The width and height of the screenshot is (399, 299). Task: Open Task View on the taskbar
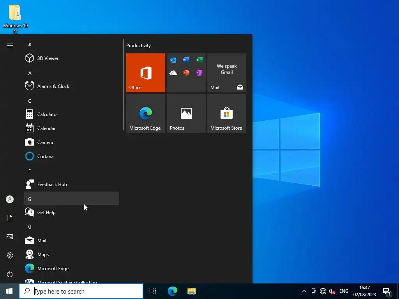point(153,291)
